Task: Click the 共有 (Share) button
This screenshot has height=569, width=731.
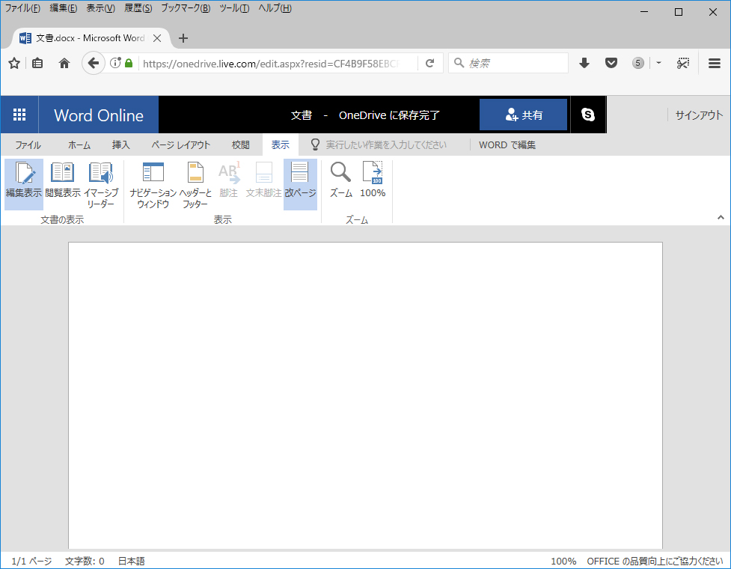Action: (523, 115)
